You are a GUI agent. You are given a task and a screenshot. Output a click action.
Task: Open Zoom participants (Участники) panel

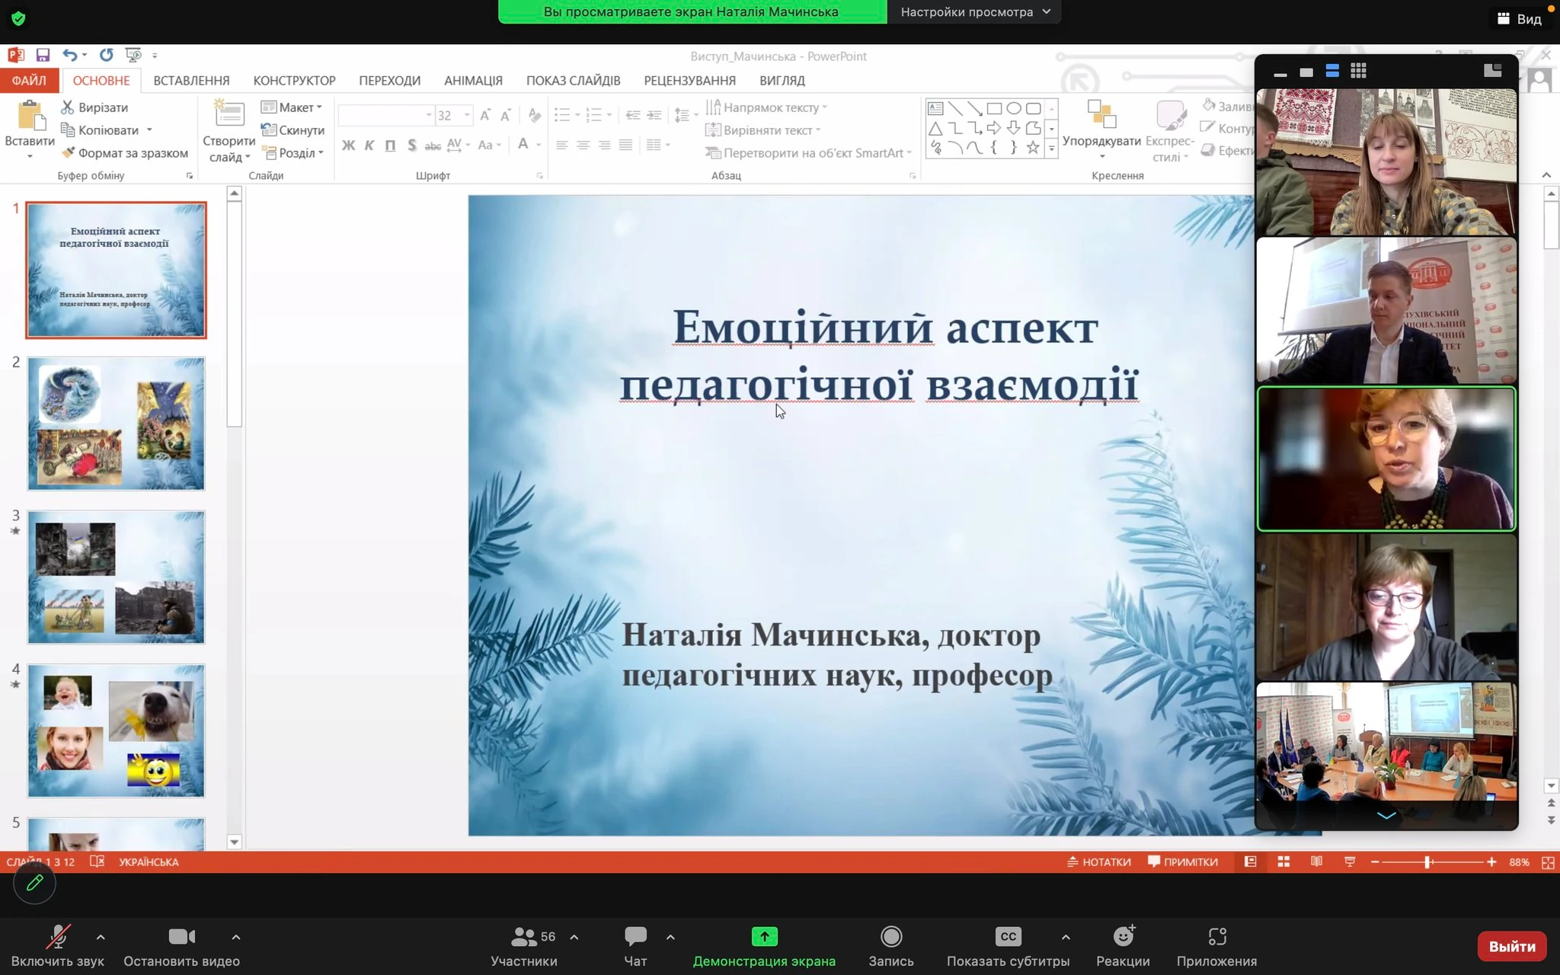(524, 946)
